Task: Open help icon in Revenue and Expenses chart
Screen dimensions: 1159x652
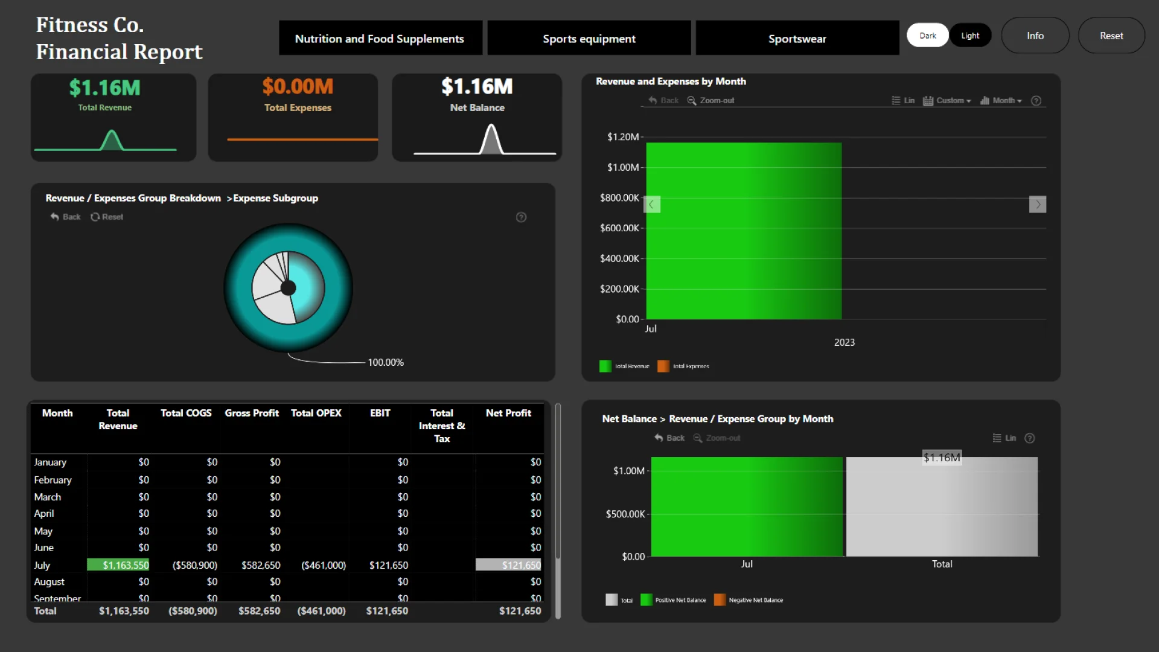Action: [1036, 100]
